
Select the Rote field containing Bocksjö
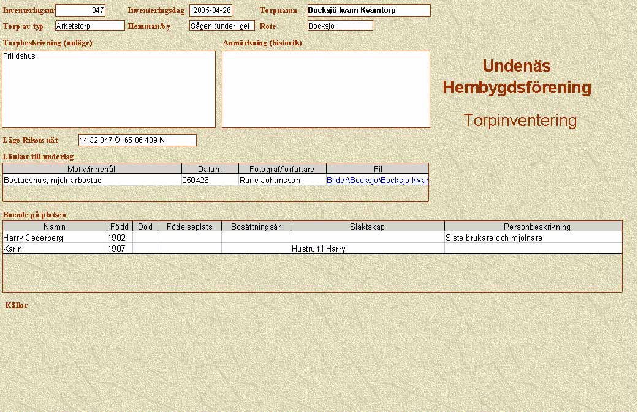(x=340, y=26)
